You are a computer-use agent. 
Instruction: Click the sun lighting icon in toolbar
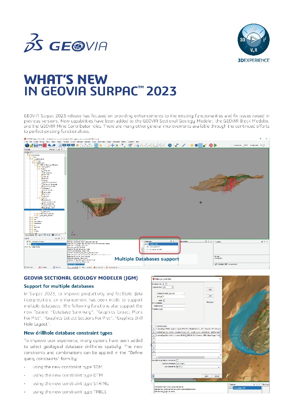(x=191, y=145)
